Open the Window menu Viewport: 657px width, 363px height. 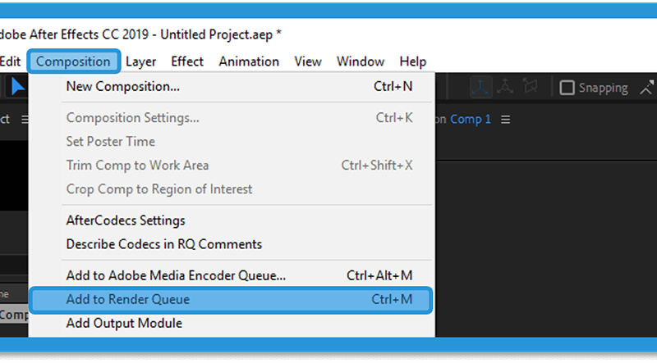361,61
